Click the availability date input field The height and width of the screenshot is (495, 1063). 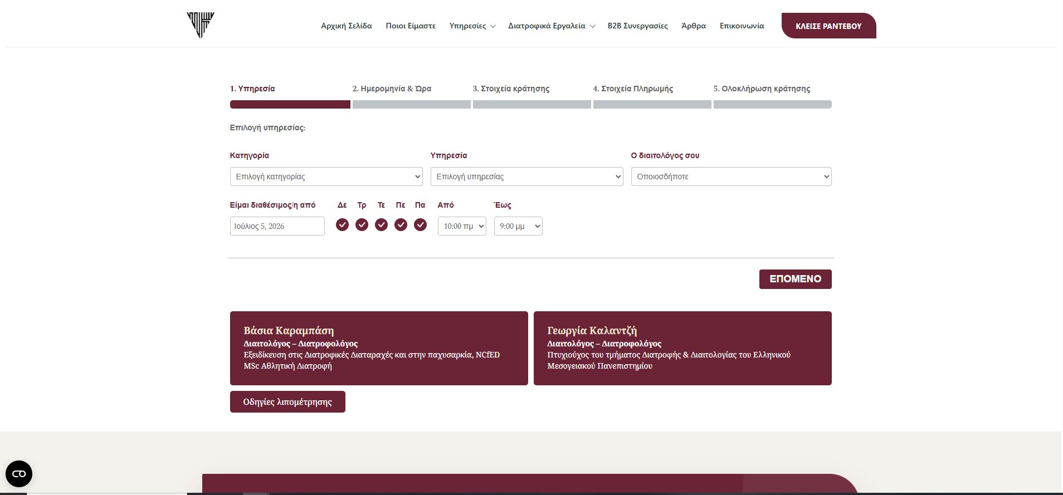point(277,226)
